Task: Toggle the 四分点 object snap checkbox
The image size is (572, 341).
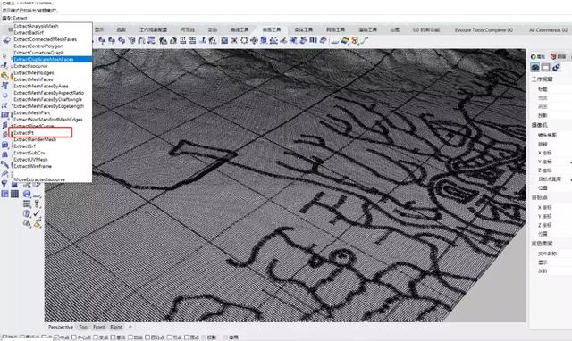Action: pos(147,337)
